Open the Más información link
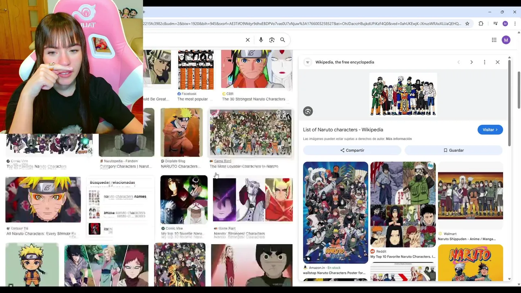The width and height of the screenshot is (521, 293). coord(398,139)
